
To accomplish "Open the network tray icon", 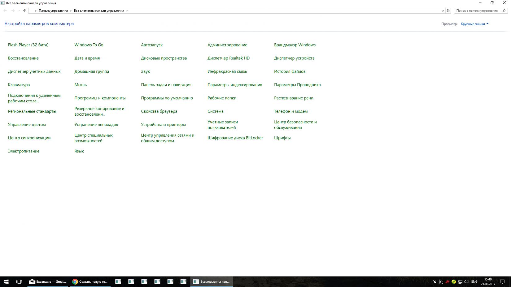I will tap(460, 282).
